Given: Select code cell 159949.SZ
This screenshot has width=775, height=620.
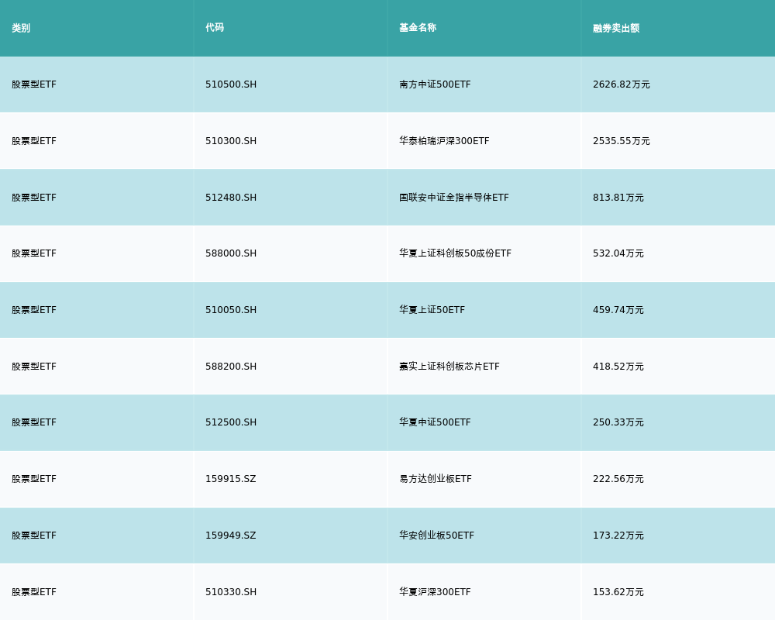Looking at the screenshot, I should [231, 536].
